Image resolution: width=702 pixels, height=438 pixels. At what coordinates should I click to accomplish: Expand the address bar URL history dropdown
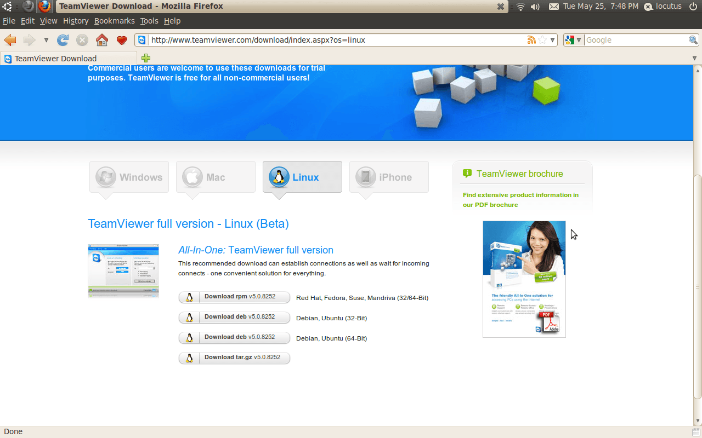(553, 40)
